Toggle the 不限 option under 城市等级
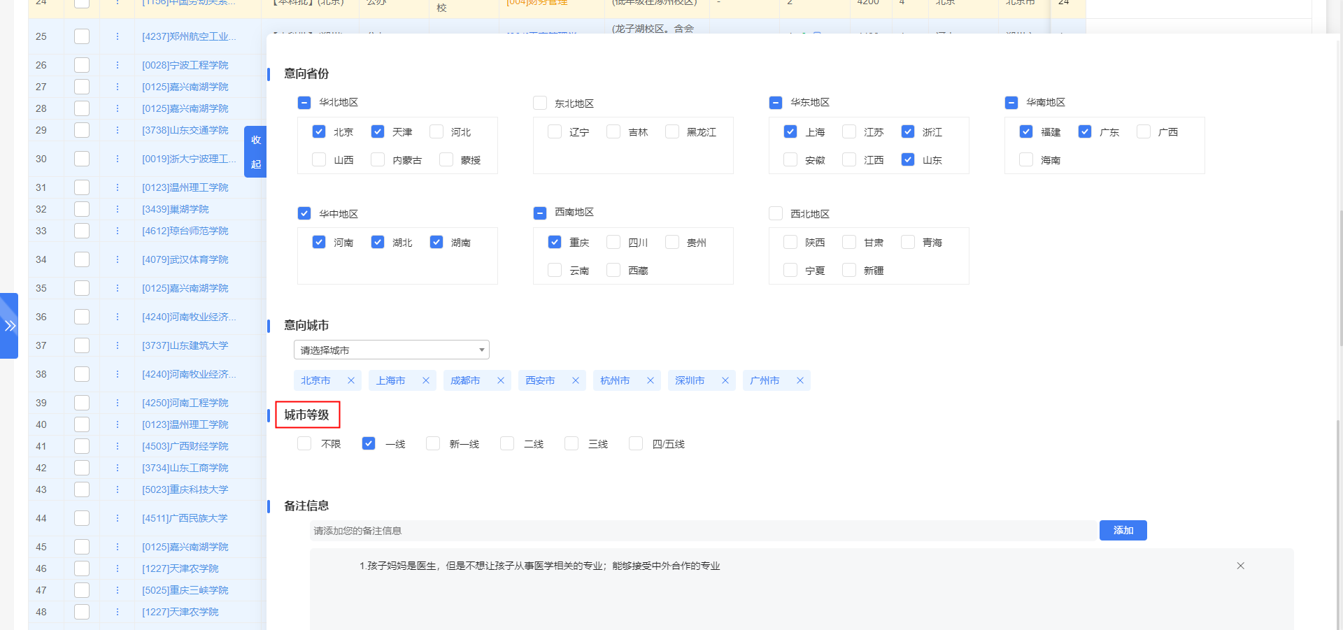The image size is (1343, 630). (x=304, y=443)
